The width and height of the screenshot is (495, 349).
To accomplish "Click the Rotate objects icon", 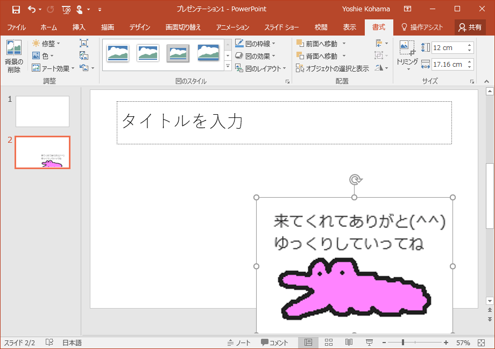I will click(379, 68).
